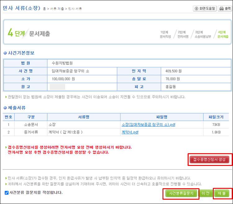This screenshot has height=204, width=233.
Task: Click the 구분 column header
Action: coord(31,117)
